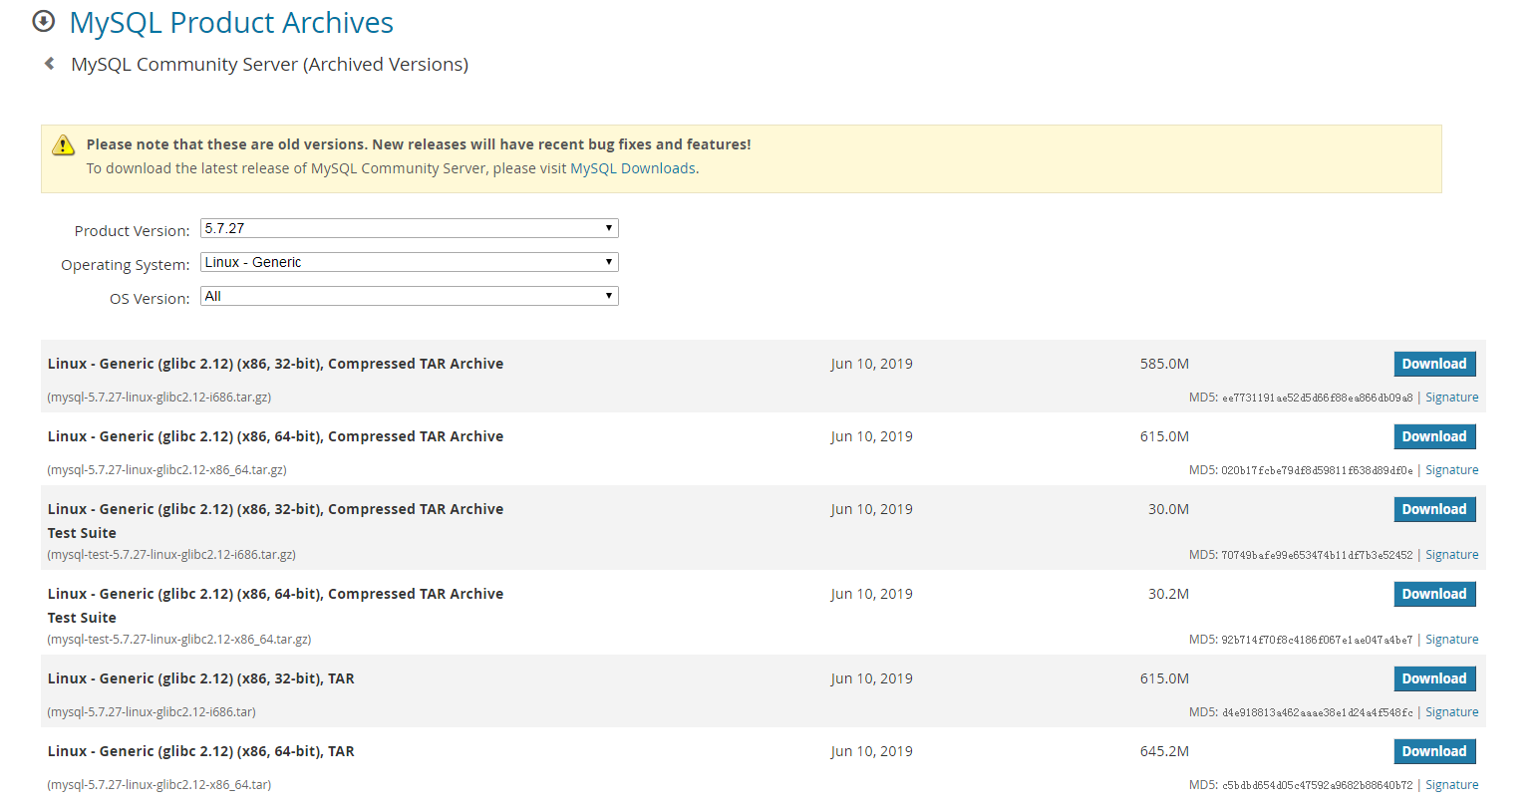Viewport: 1538px width, 805px height.
Task: Download the 32-bit Test Suite archive
Action: (x=1433, y=509)
